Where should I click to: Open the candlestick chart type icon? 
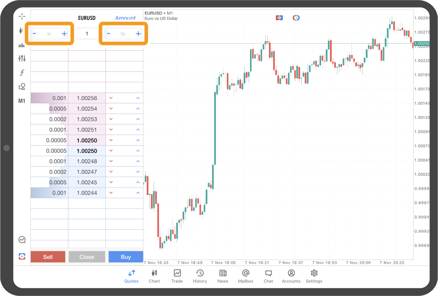point(21,31)
